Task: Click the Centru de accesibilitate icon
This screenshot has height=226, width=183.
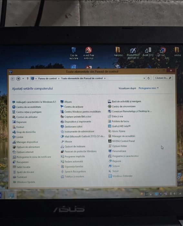Action: (x=14, y=107)
